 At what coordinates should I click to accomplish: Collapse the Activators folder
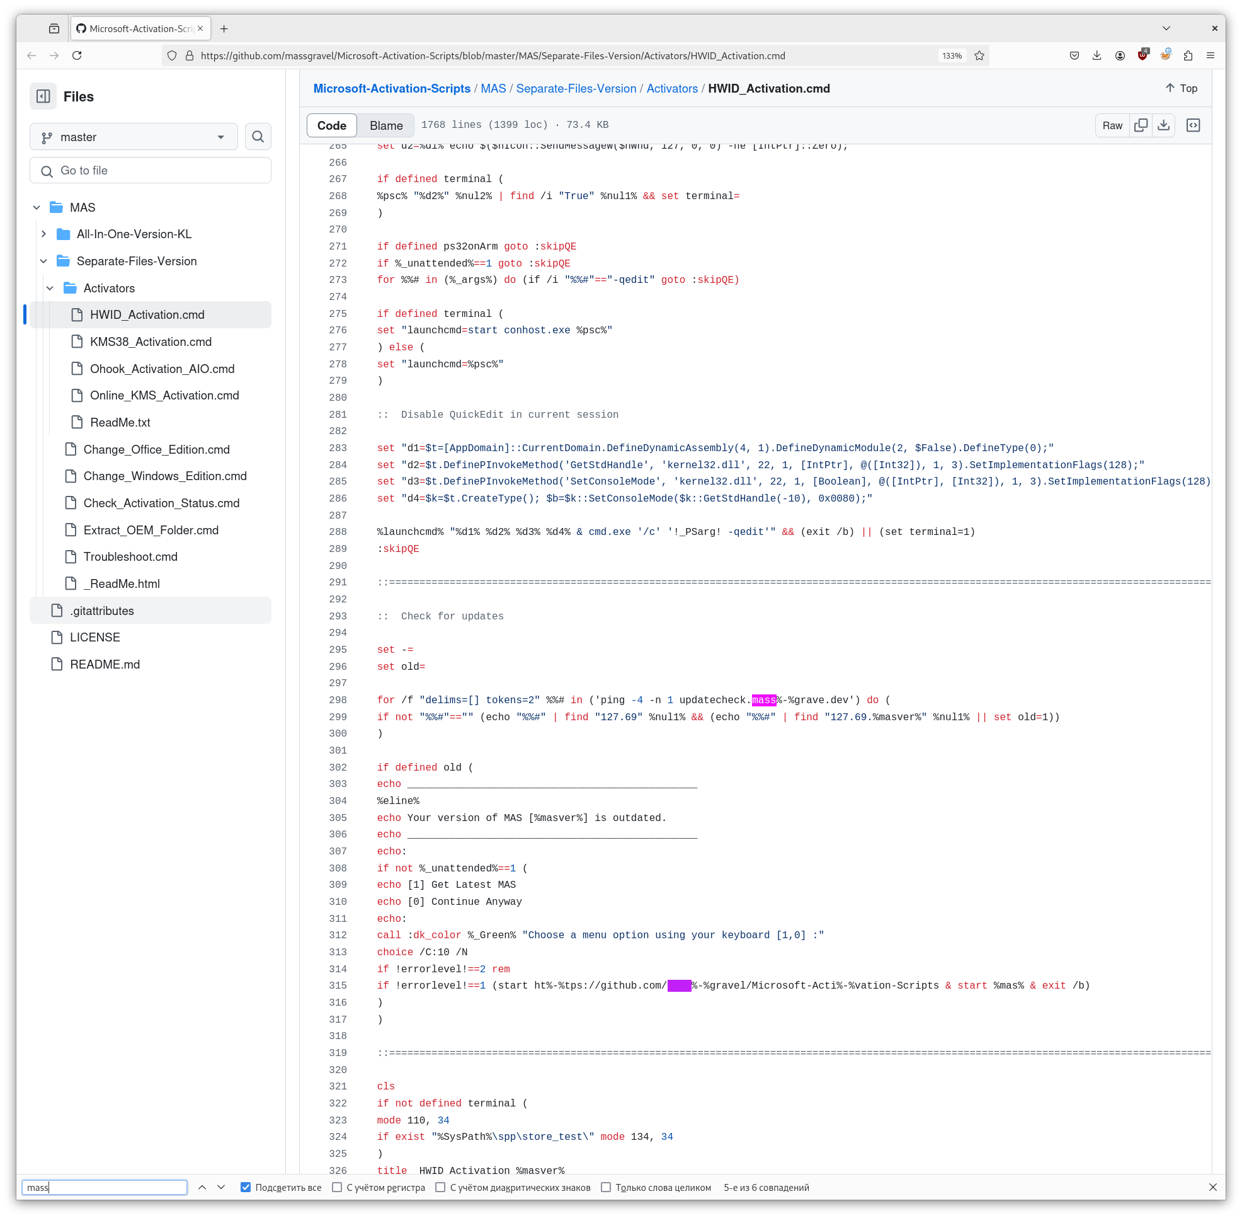tap(50, 289)
